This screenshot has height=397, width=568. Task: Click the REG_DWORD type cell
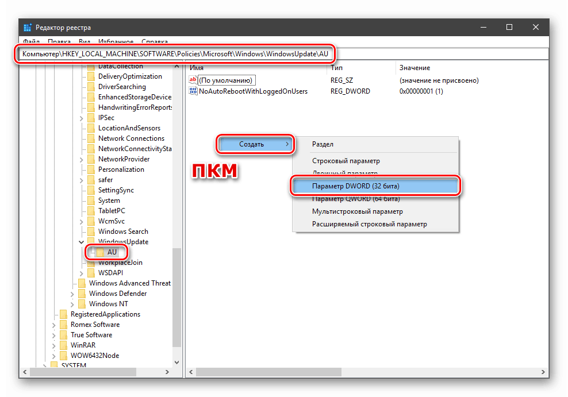[x=350, y=91]
